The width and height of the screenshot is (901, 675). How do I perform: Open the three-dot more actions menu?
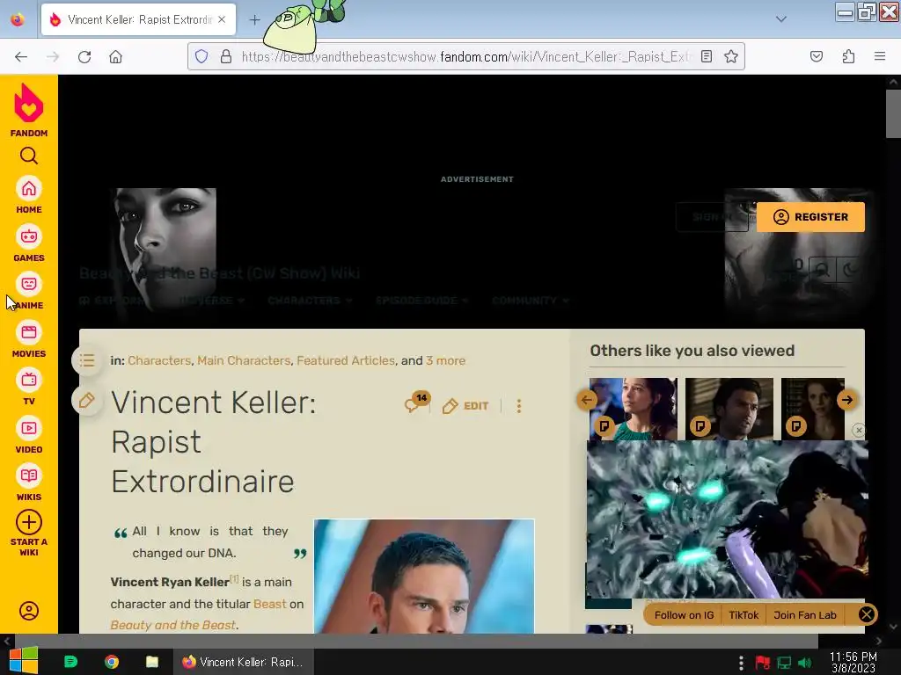tap(519, 406)
